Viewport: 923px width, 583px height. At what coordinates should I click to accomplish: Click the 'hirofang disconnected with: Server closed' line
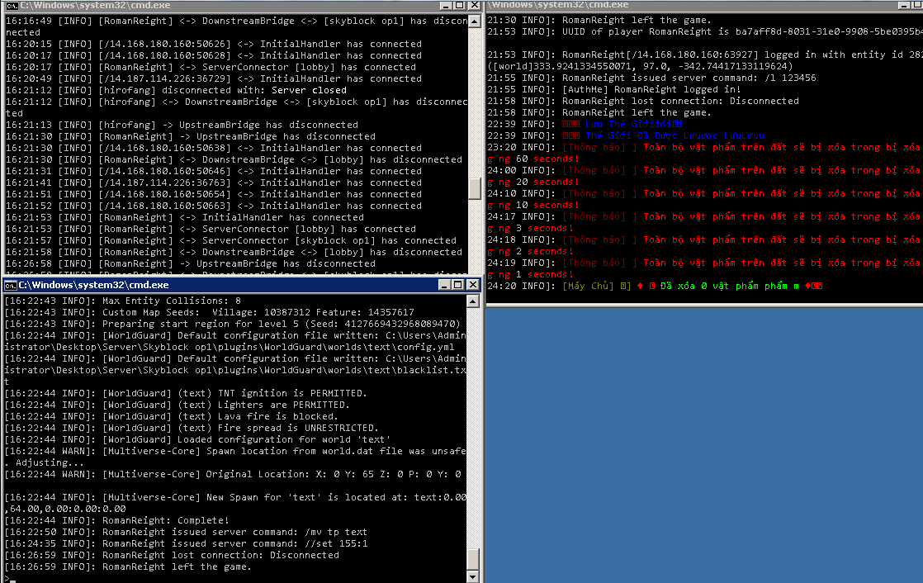coord(177,91)
